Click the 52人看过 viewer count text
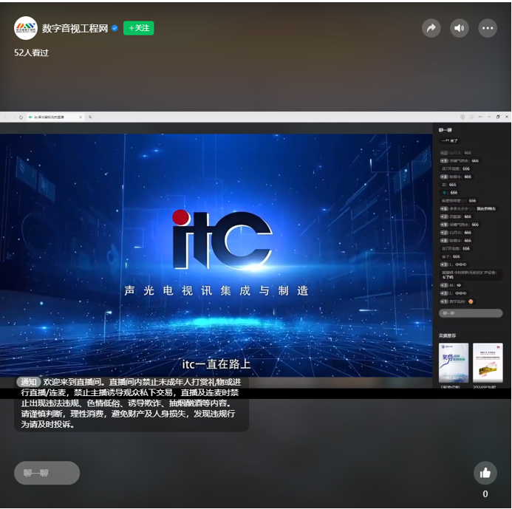This screenshot has height=509, width=512. [x=31, y=53]
